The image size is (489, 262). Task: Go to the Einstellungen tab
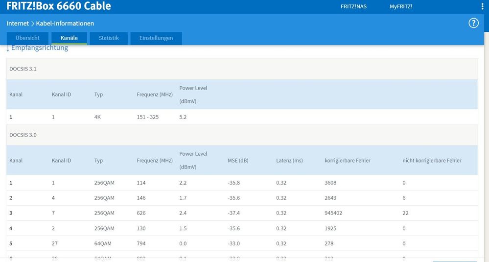(x=156, y=38)
